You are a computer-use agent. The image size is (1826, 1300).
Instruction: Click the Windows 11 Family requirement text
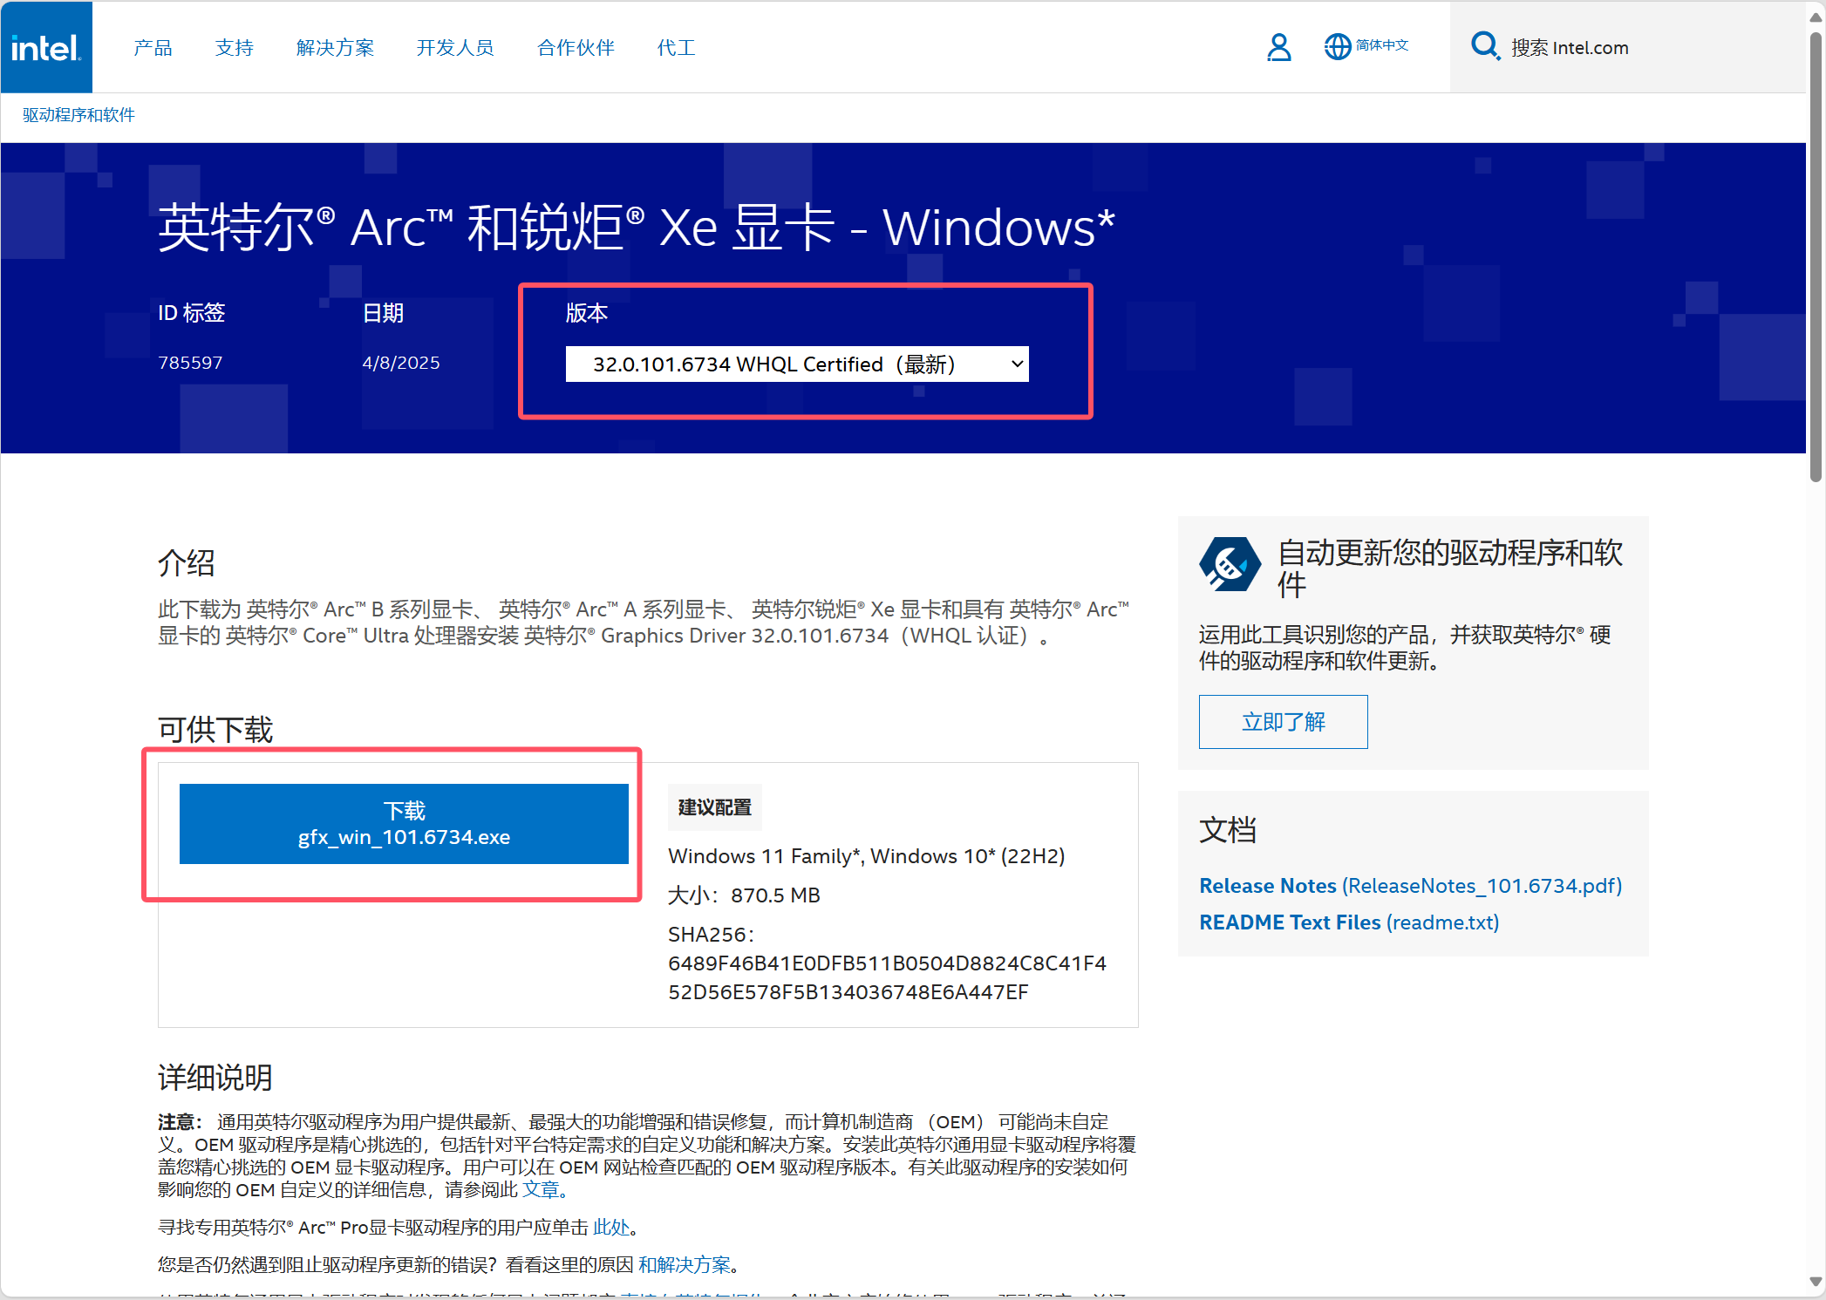point(867,856)
